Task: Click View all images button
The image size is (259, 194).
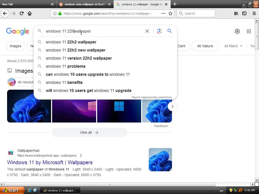Action: click(x=89, y=132)
